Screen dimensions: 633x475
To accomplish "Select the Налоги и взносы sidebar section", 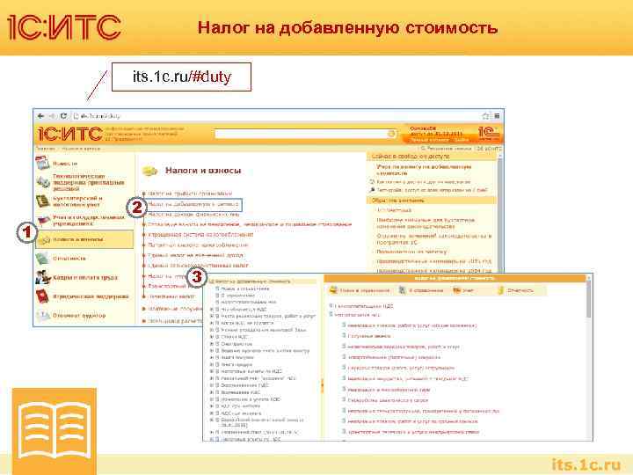I will pos(84,239).
